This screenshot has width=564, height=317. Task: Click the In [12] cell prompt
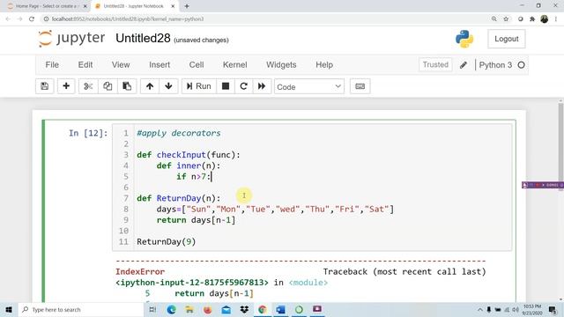click(88, 133)
